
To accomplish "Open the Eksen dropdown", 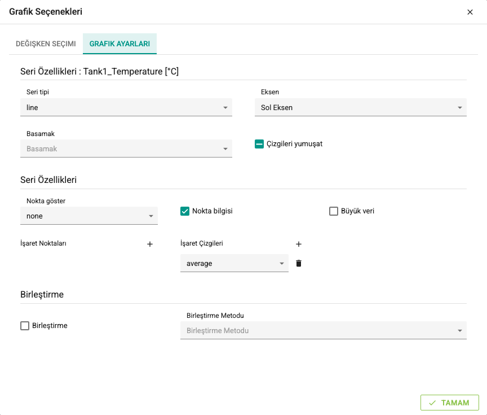I will (x=361, y=107).
